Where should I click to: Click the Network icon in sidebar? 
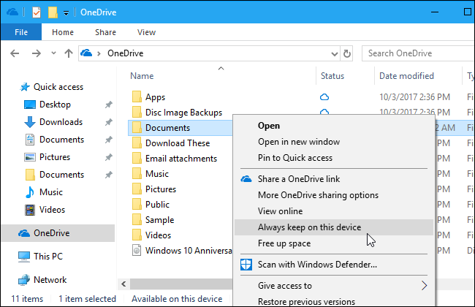click(x=24, y=280)
